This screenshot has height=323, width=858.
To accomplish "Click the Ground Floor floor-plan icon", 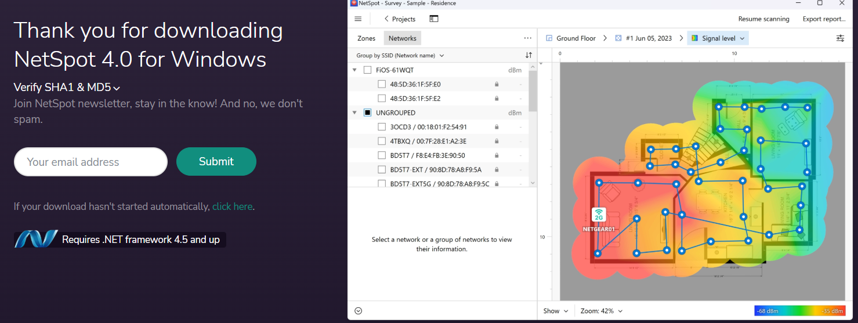I will [x=549, y=38].
